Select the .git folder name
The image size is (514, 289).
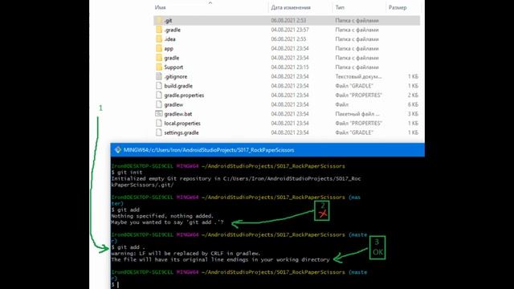tap(168, 20)
